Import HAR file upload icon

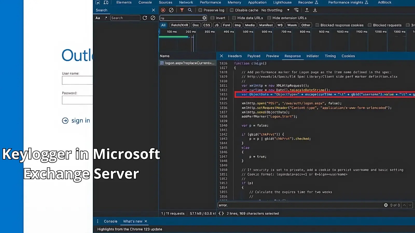click(x=307, y=10)
